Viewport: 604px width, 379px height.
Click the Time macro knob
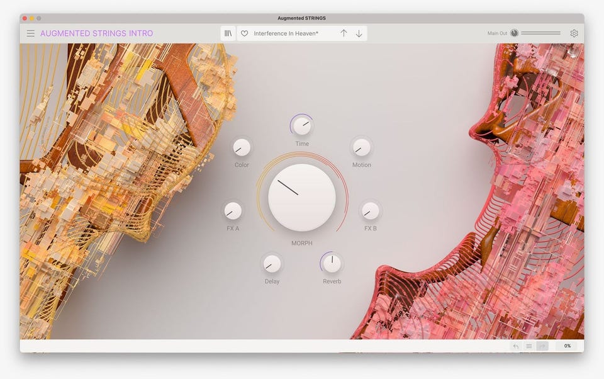point(302,126)
